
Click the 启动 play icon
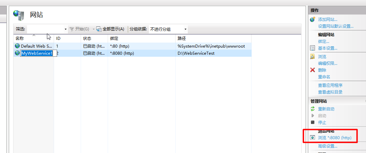click(x=313, y=116)
